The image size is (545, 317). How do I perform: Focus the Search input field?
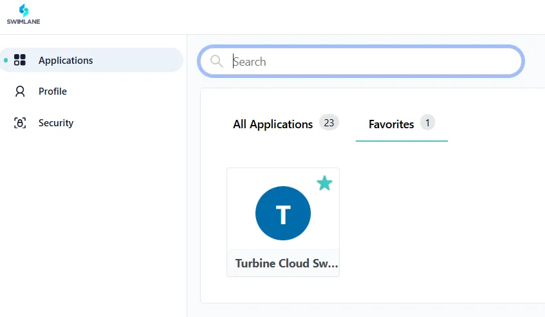point(361,62)
